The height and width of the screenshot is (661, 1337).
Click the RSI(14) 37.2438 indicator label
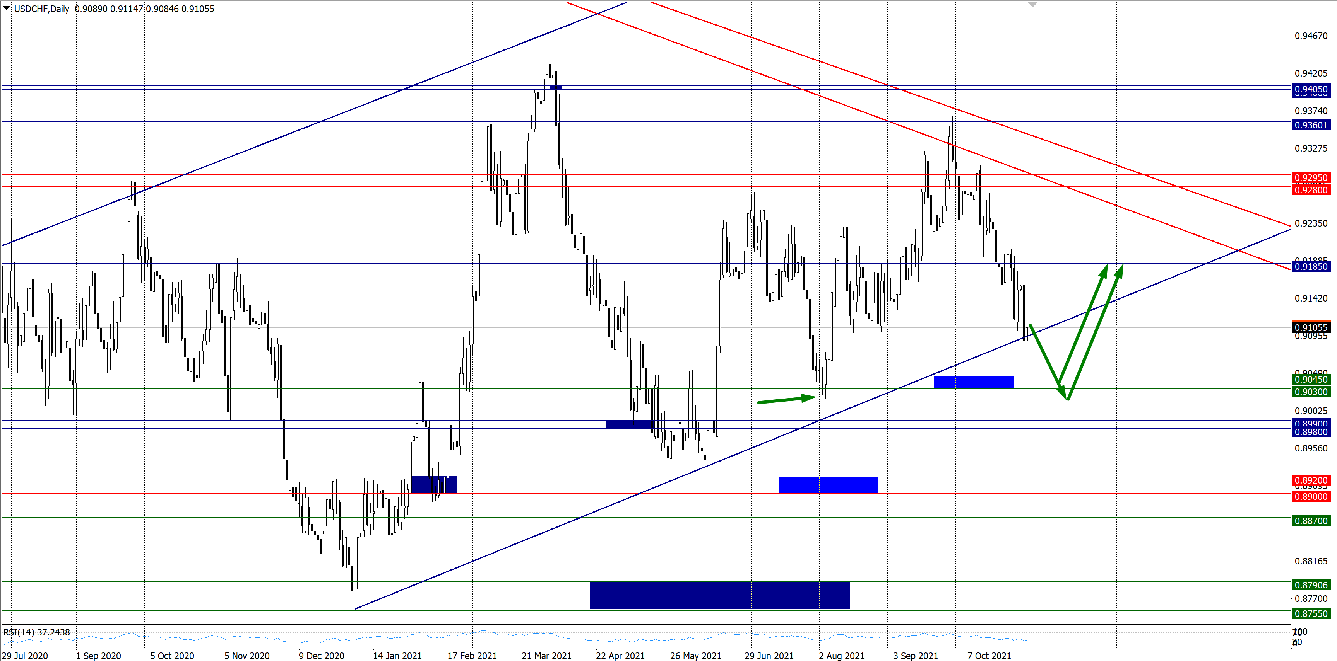tap(36, 632)
